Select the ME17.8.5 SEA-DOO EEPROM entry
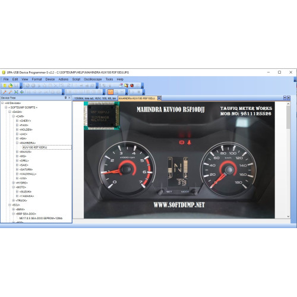Image resolution: width=297 pixels, height=297 pixels. tap(41, 218)
